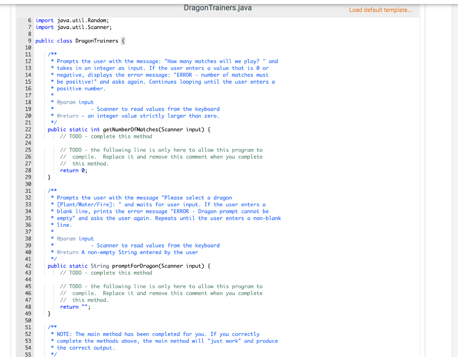Click the 'blank line, prints the error' comment line
The height and width of the screenshot is (357, 458).
coord(160,212)
